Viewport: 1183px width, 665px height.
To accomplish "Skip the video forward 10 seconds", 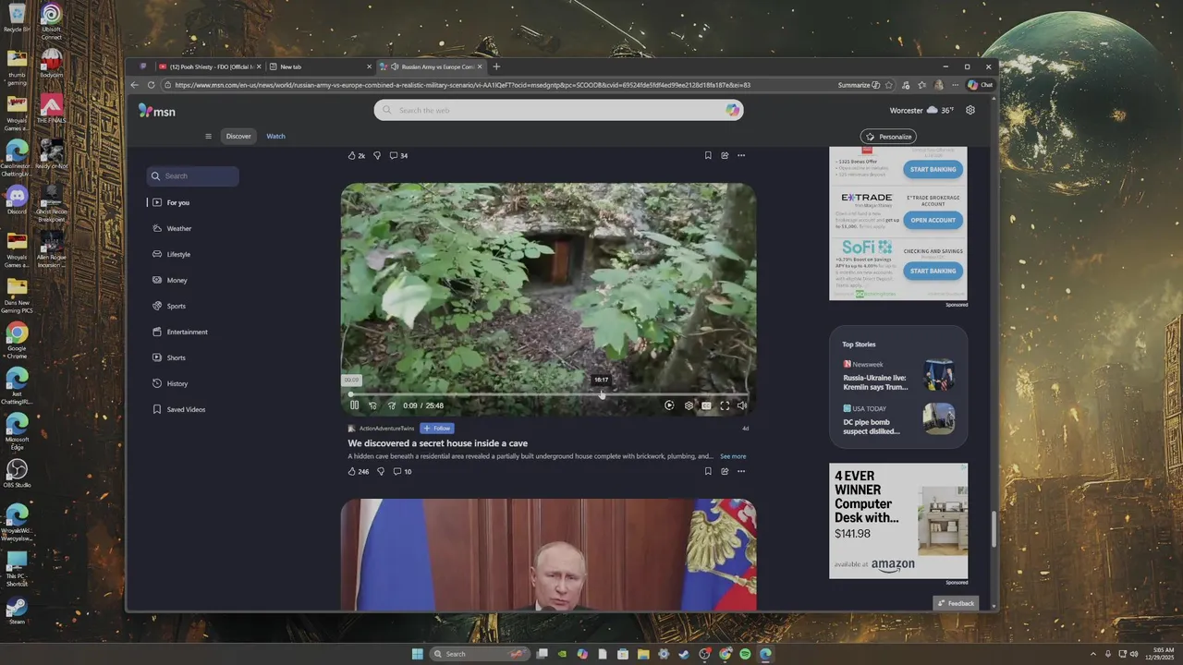I will [x=392, y=405].
